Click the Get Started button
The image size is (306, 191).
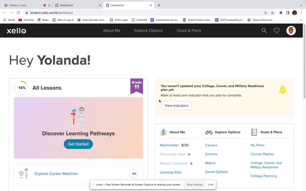pyautogui.click(x=78, y=144)
